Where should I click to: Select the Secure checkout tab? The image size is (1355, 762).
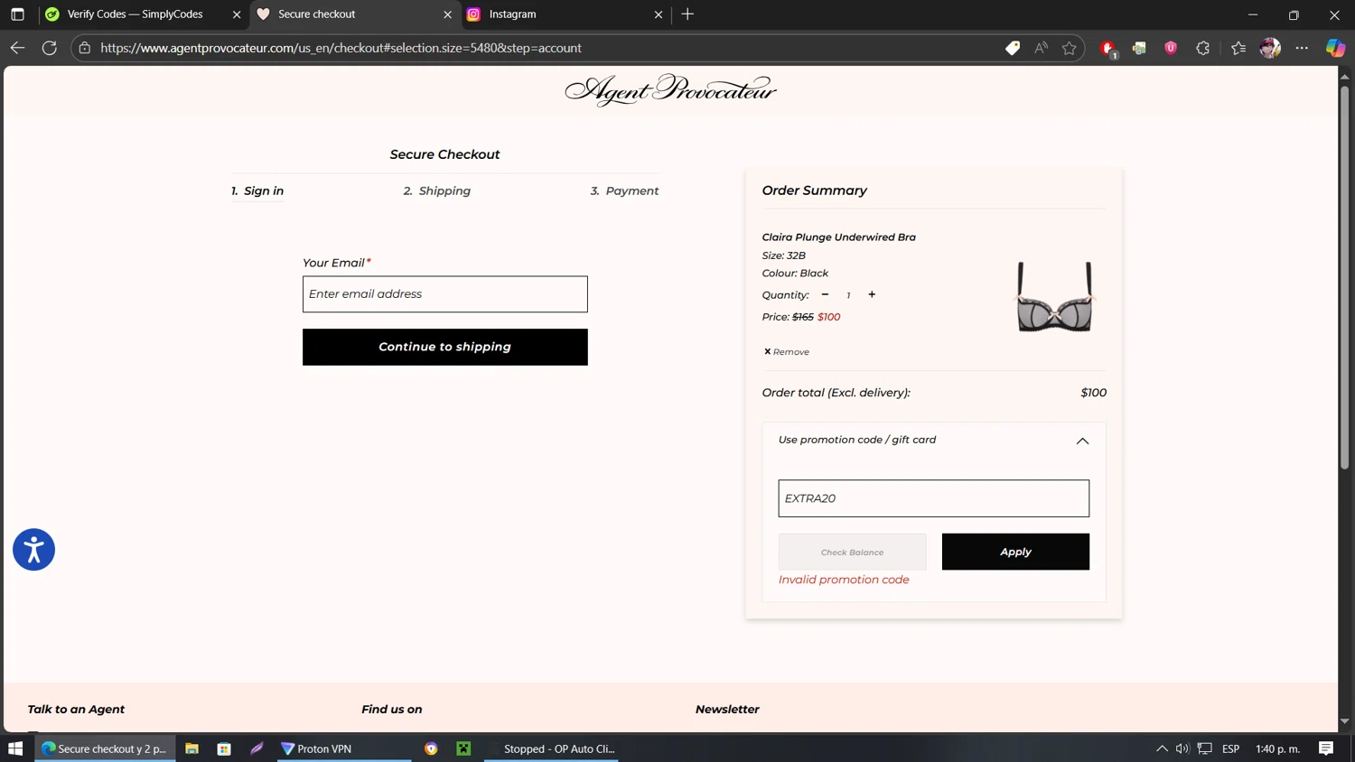tap(316, 14)
